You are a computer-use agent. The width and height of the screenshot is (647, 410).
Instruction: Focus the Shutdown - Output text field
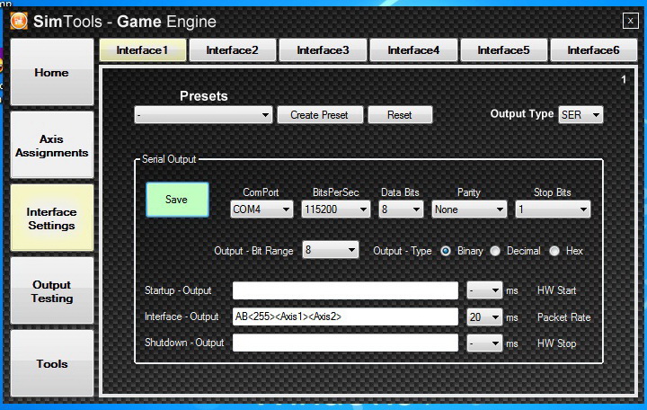pos(345,343)
